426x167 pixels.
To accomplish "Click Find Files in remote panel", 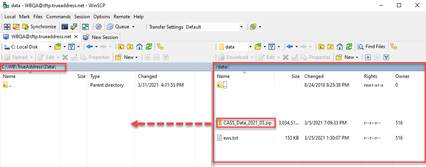I will (372, 47).
